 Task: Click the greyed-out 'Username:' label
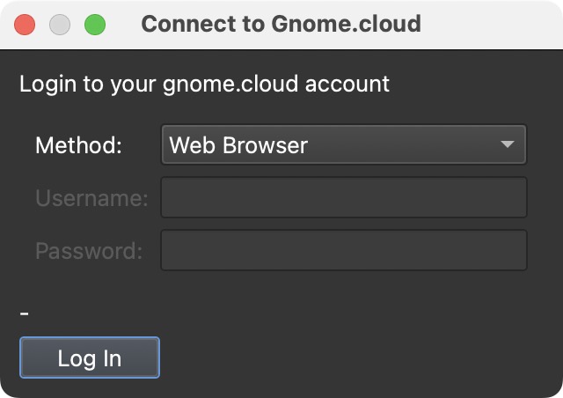(91, 198)
